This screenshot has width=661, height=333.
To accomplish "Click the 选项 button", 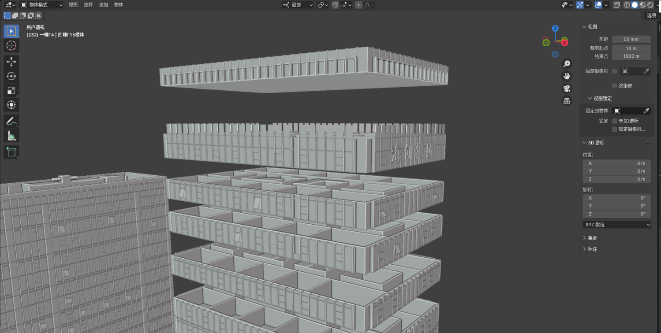I will (x=651, y=15).
